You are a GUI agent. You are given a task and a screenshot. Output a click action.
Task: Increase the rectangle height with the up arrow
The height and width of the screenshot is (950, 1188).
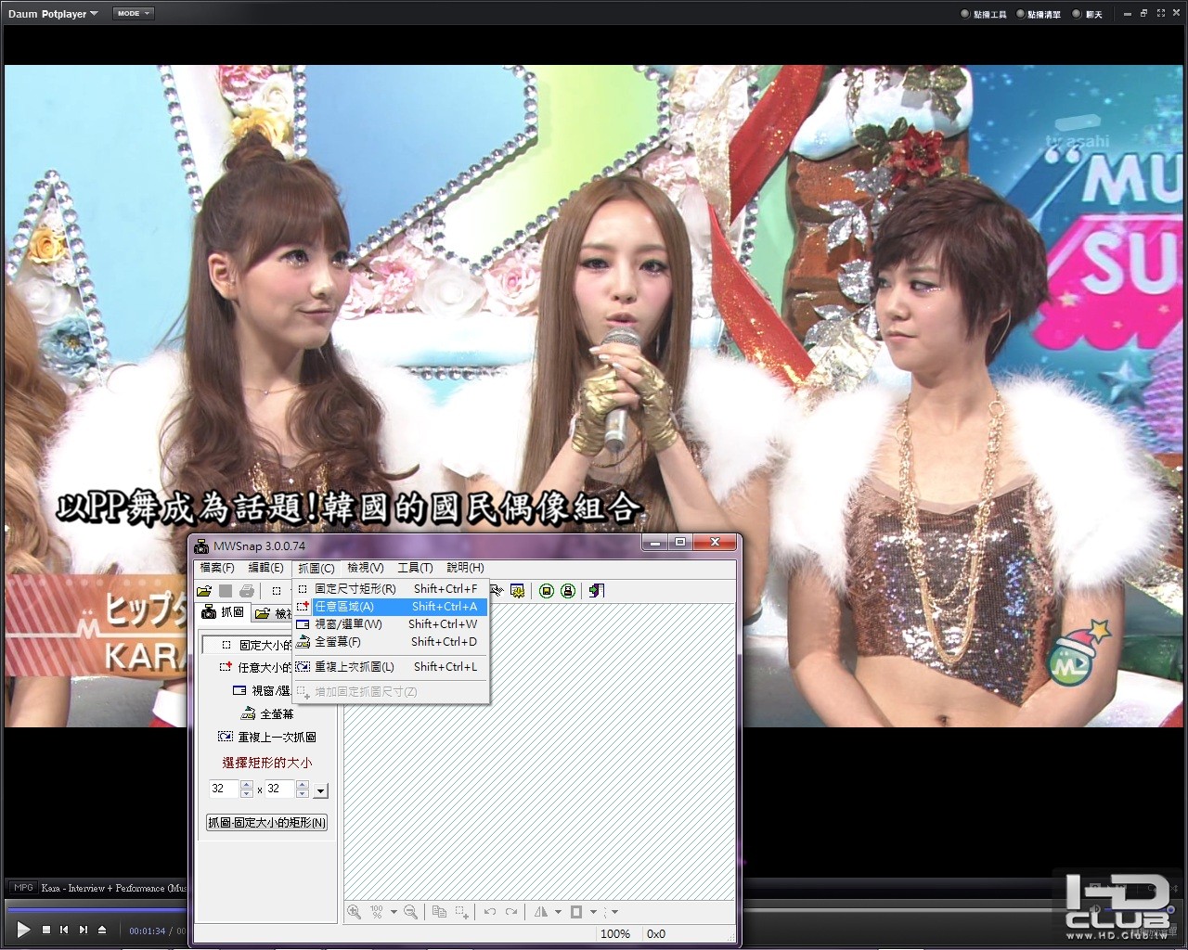click(302, 785)
